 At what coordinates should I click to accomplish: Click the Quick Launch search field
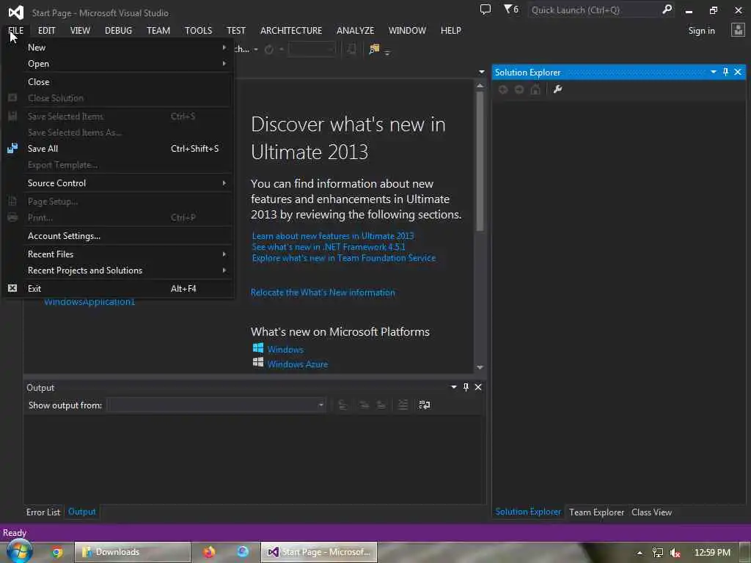pos(595,10)
